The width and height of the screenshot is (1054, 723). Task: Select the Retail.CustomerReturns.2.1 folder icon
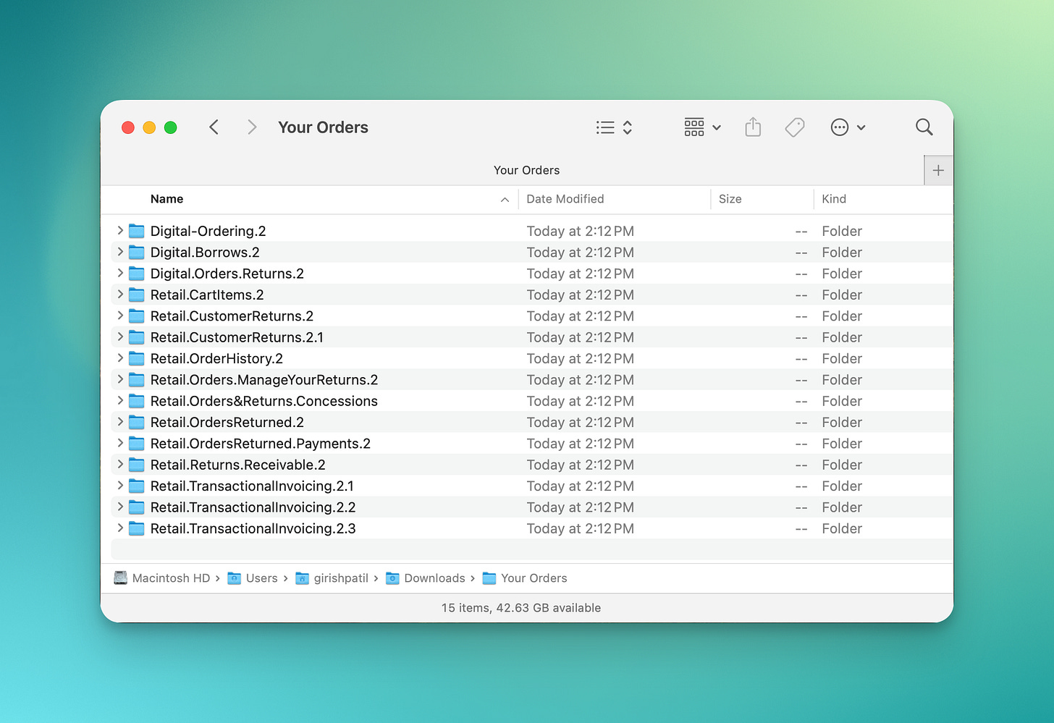point(137,337)
